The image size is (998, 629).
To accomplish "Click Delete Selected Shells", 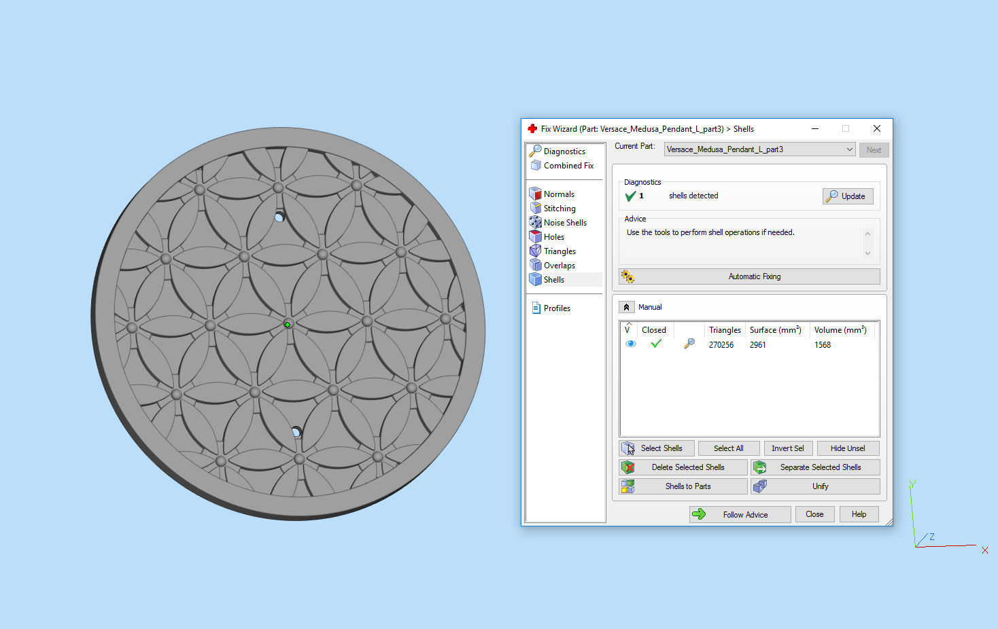I will (683, 467).
